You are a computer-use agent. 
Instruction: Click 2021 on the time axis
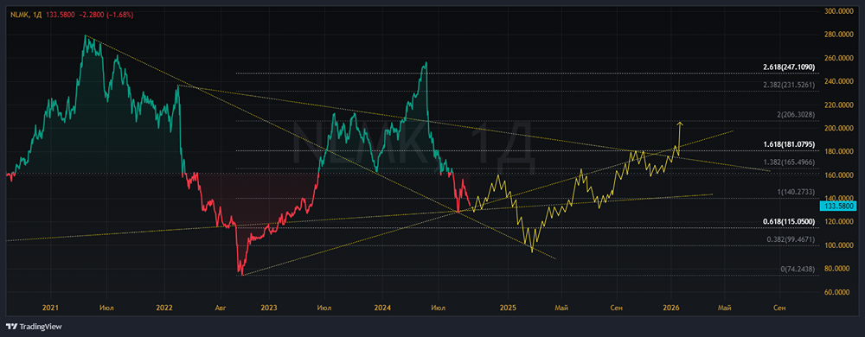[50, 308]
